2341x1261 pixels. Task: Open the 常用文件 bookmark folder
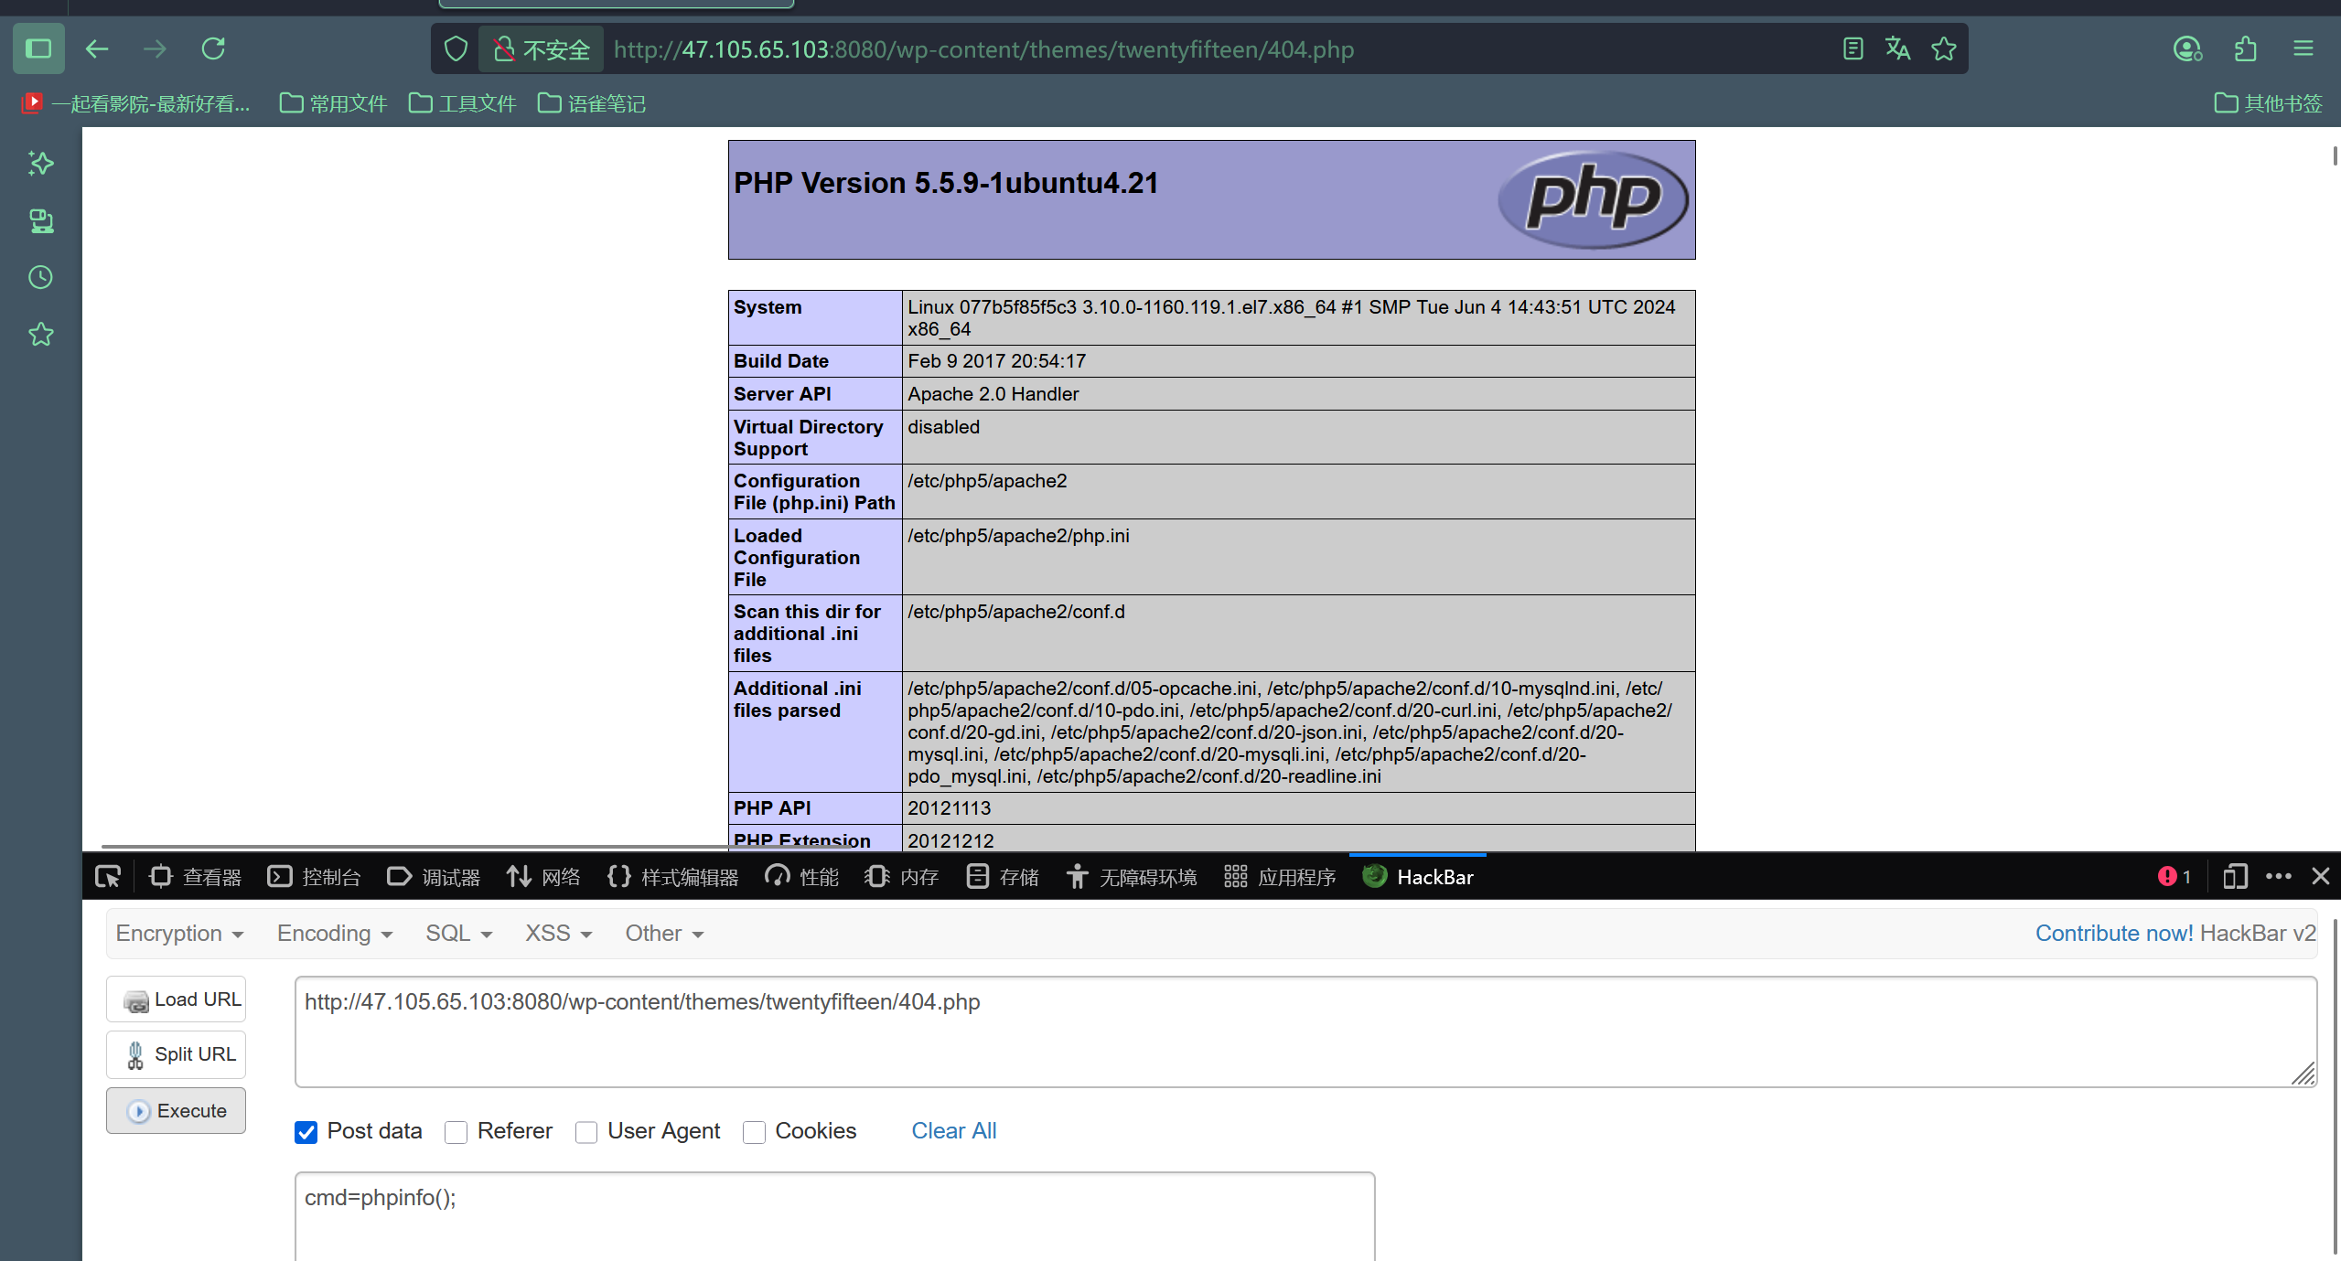[x=333, y=103]
